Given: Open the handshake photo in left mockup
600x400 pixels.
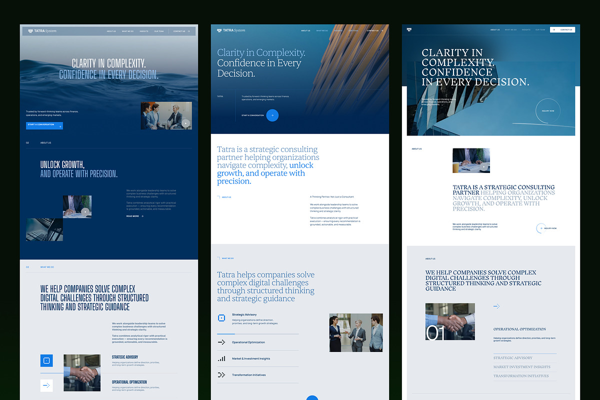Looking at the screenshot, I should tap(82, 372).
